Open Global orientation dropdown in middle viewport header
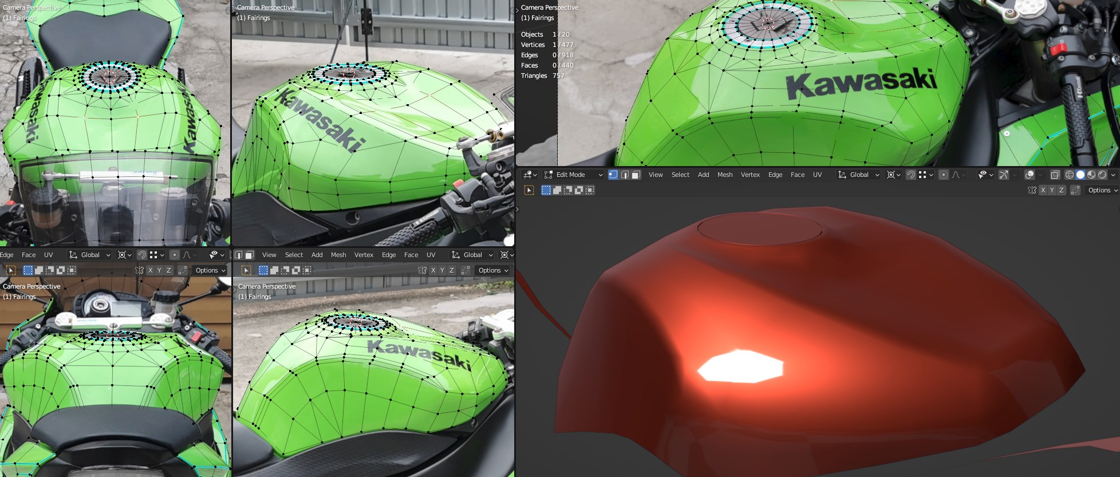Viewport: 1120px width, 477px height. click(x=472, y=255)
